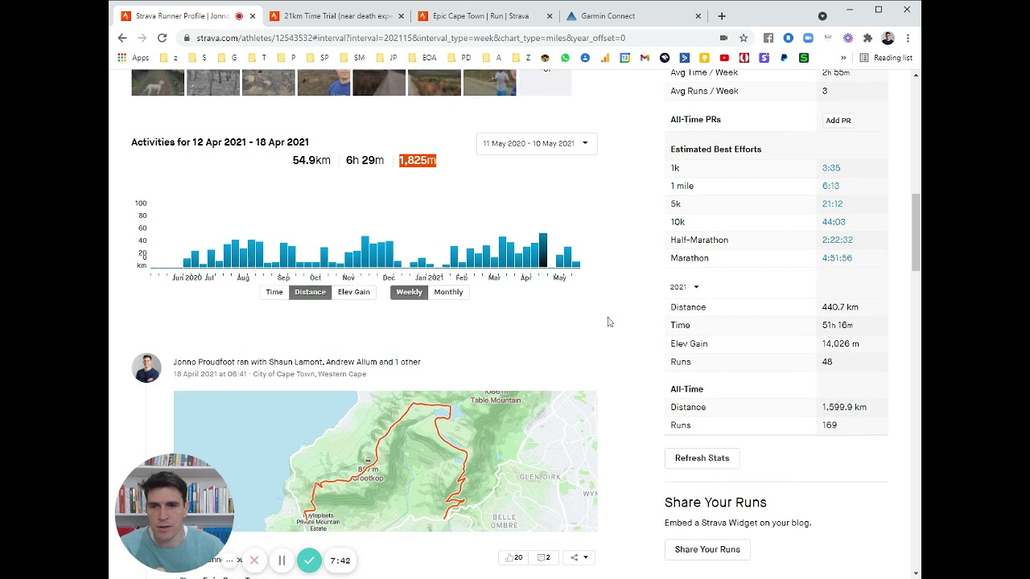
Task: Go back using the browser back arrow
Action: point(122,38)
